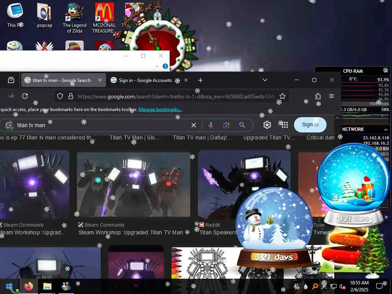
Task: Open three titans Steam Community image
Action: (134, 185)
